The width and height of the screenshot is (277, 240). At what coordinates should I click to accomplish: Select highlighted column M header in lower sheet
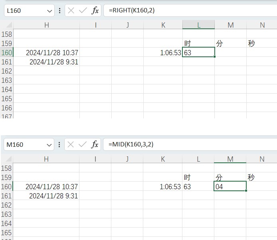(x=230, y=159)
